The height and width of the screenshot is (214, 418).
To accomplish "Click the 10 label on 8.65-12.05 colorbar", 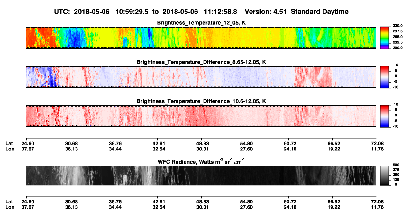I will [x=396, y=65].
